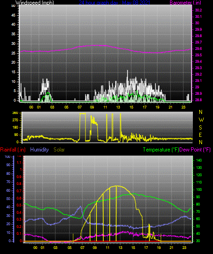The width and height of the screenshot is (213, 254).
Task: Click the wind direction axis value 180
Action: pyautogui.click(x=15, y=128)
